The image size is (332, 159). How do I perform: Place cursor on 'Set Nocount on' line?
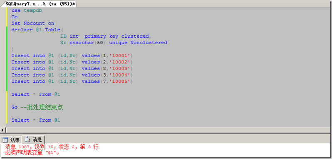pyautogui.click(x=33, y=23)
